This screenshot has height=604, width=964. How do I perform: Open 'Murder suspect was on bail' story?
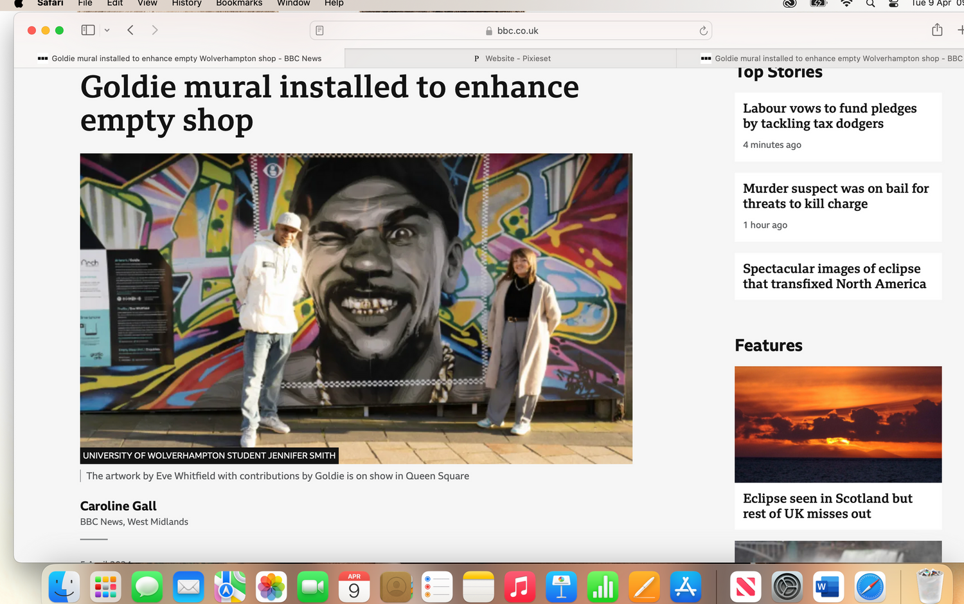coord(835,196)
